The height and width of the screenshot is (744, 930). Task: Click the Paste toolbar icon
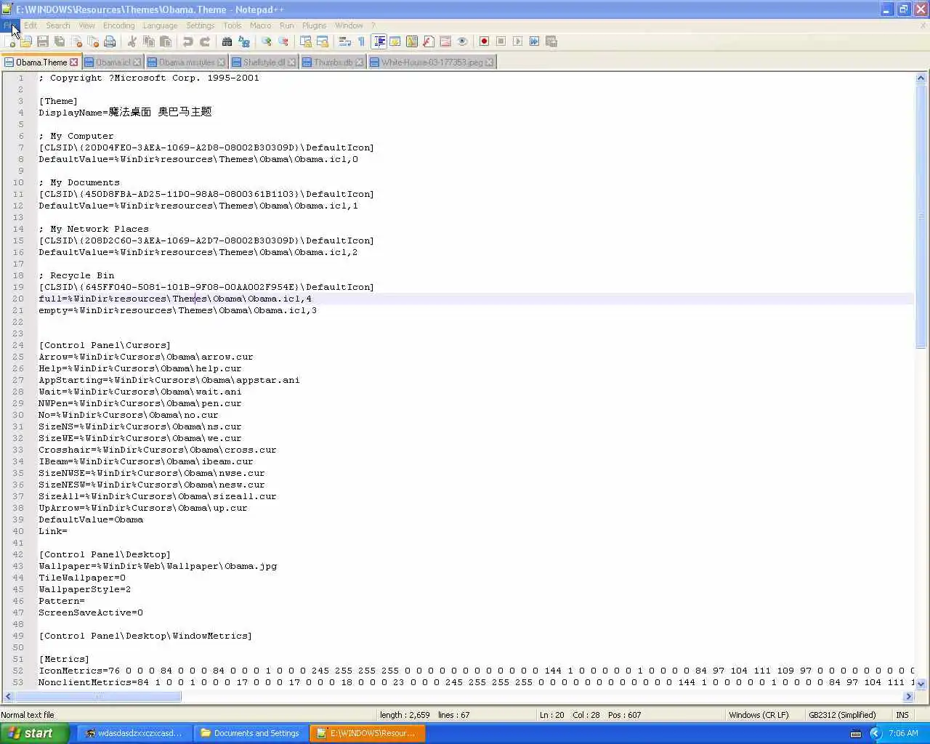166,41
